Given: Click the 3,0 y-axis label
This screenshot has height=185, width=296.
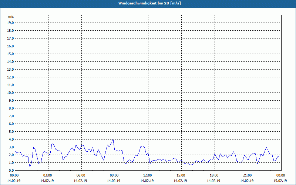Looking at the screenshot, I should pyautogui.click(x=11, y=147).
